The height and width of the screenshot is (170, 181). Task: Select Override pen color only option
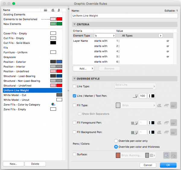coord(116,141)
